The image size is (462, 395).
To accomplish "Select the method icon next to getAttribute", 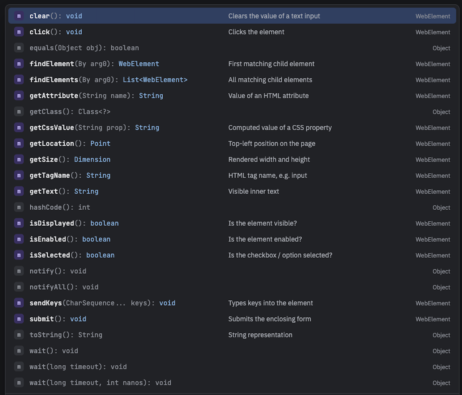I will pyautogui.click(x=19, y=95).
